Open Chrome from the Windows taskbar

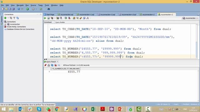[57, 109]
